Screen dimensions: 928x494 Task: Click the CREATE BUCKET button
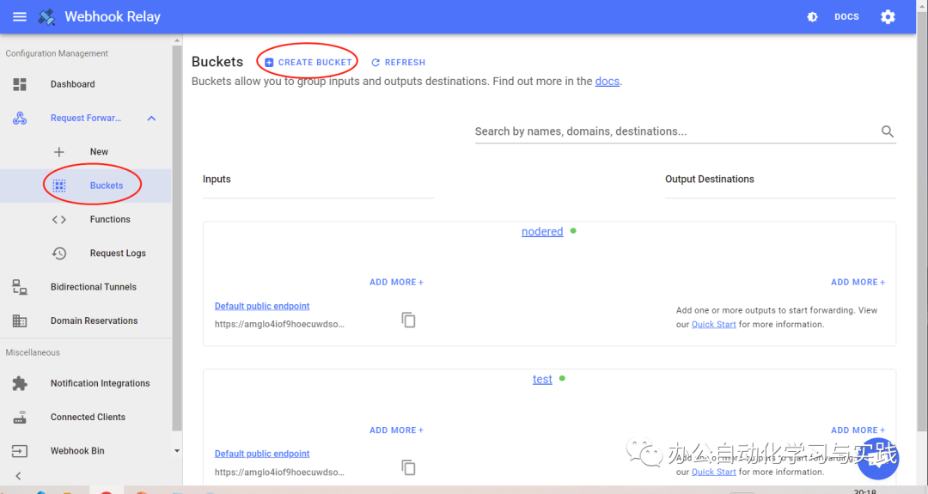(308, 62)
